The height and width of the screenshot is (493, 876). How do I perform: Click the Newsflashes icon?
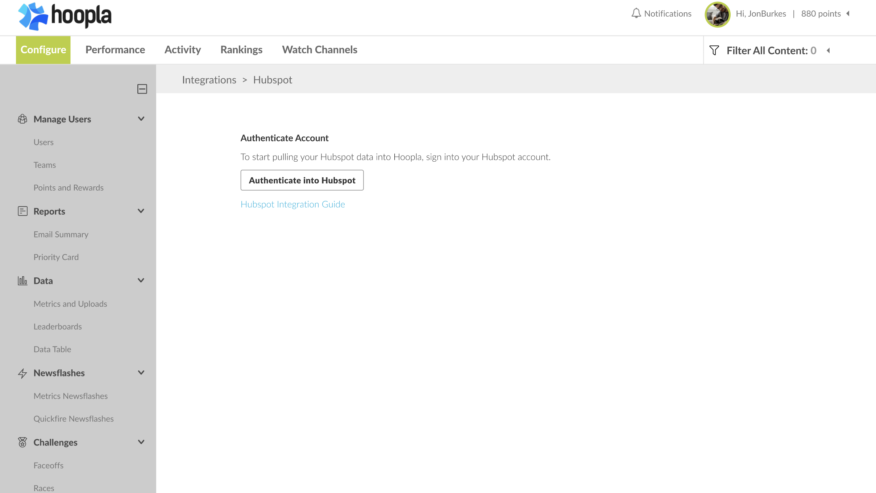22,373
